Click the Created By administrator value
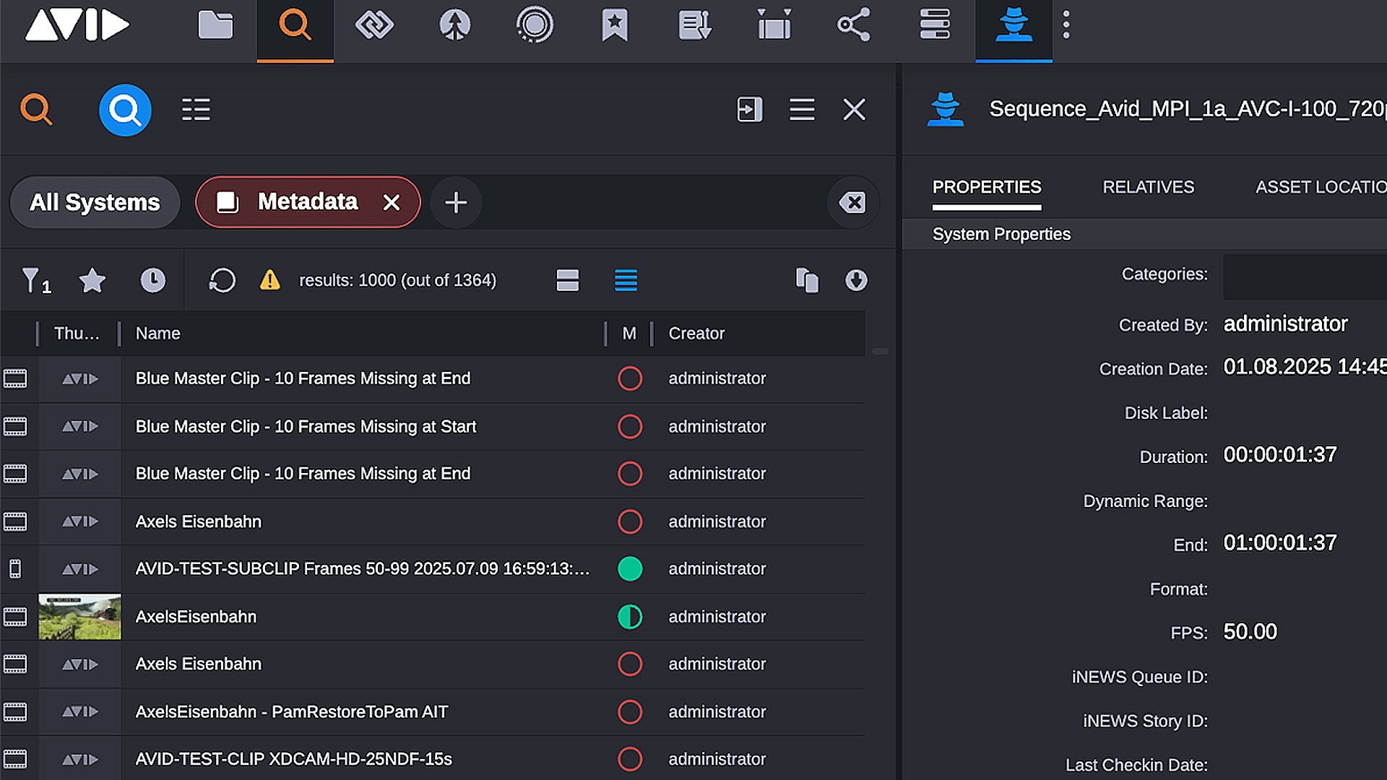The width and height of the screenshot is (1387, 780). pyautogui.click(x=1285, y=324)
